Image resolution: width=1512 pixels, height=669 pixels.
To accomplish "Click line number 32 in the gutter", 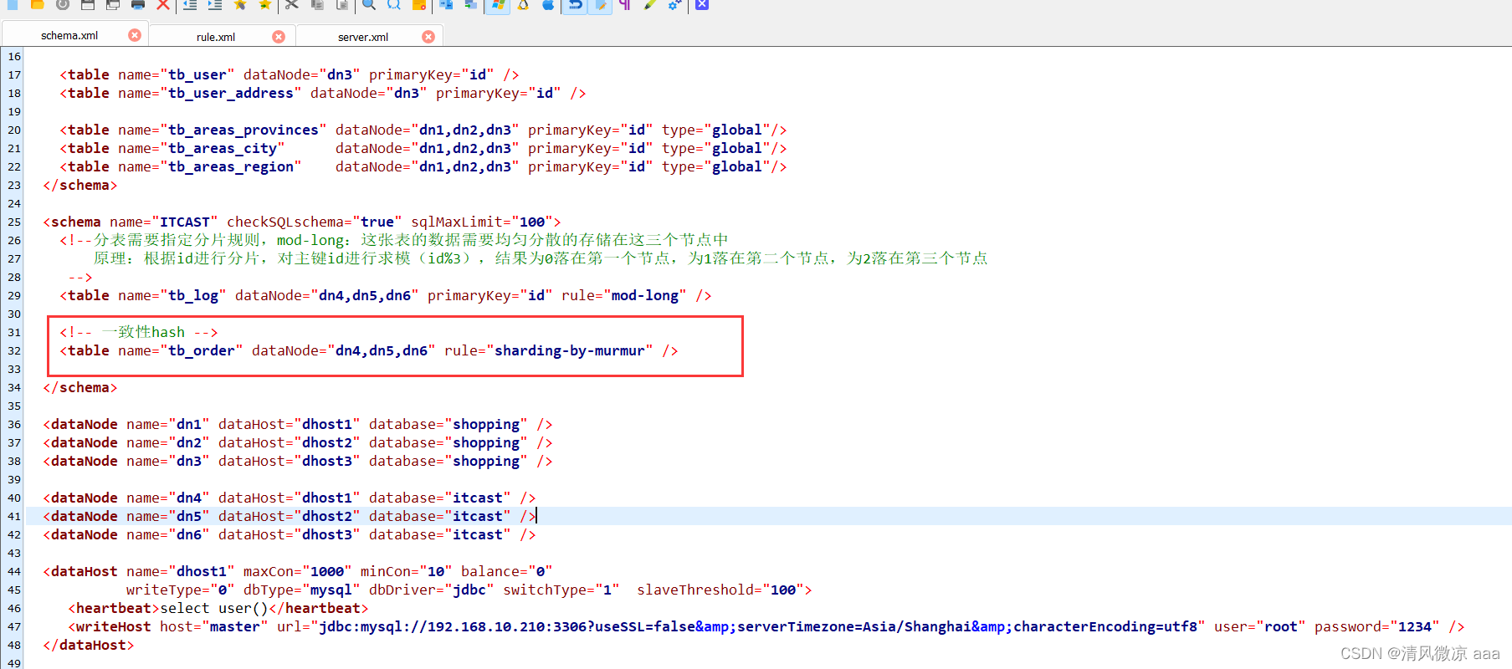I will [14, 351].
